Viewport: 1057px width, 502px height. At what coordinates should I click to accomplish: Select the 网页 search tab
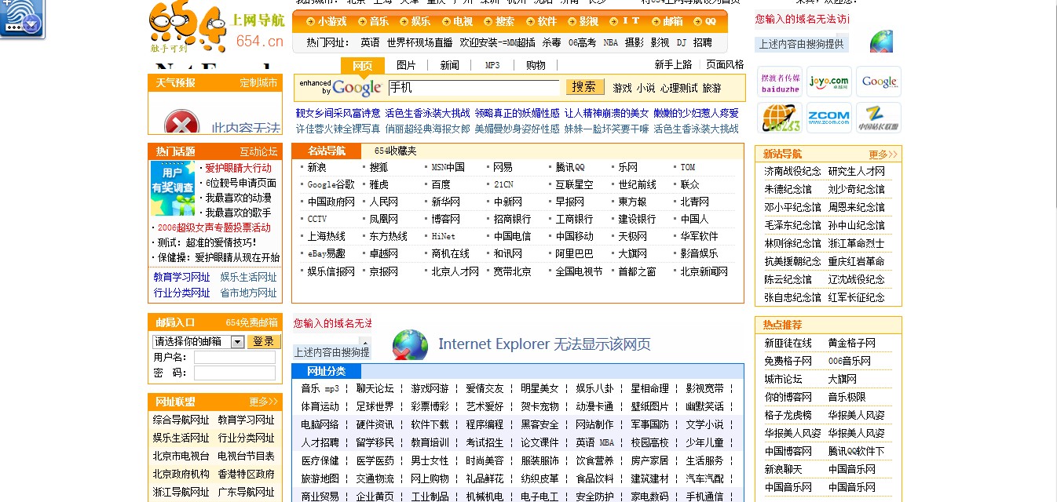pyautogui.click(x=362, y=65)
